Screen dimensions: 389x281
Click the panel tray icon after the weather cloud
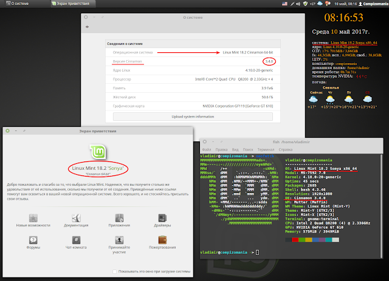click(328, 4)
